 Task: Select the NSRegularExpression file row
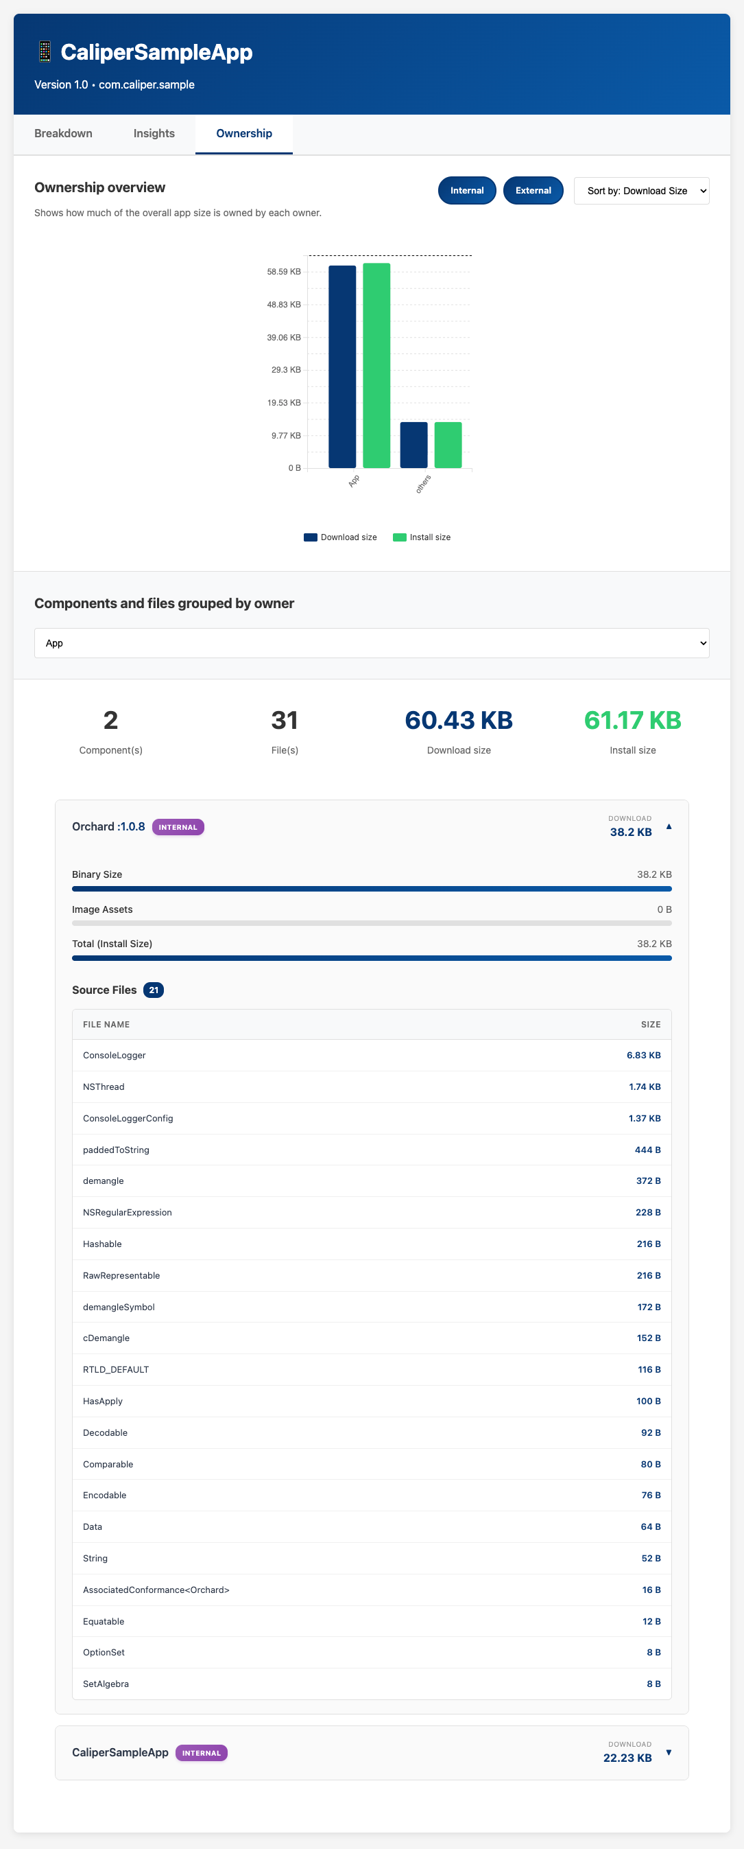point(372,1212)
